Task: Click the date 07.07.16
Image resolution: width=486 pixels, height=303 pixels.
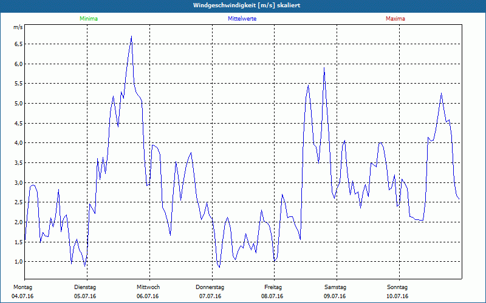Action: pos(210,296)
